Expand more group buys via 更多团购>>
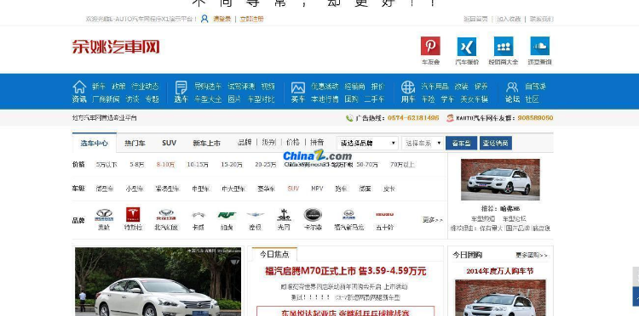The width and height of the screenshot is (639, 316). (532, 255)
